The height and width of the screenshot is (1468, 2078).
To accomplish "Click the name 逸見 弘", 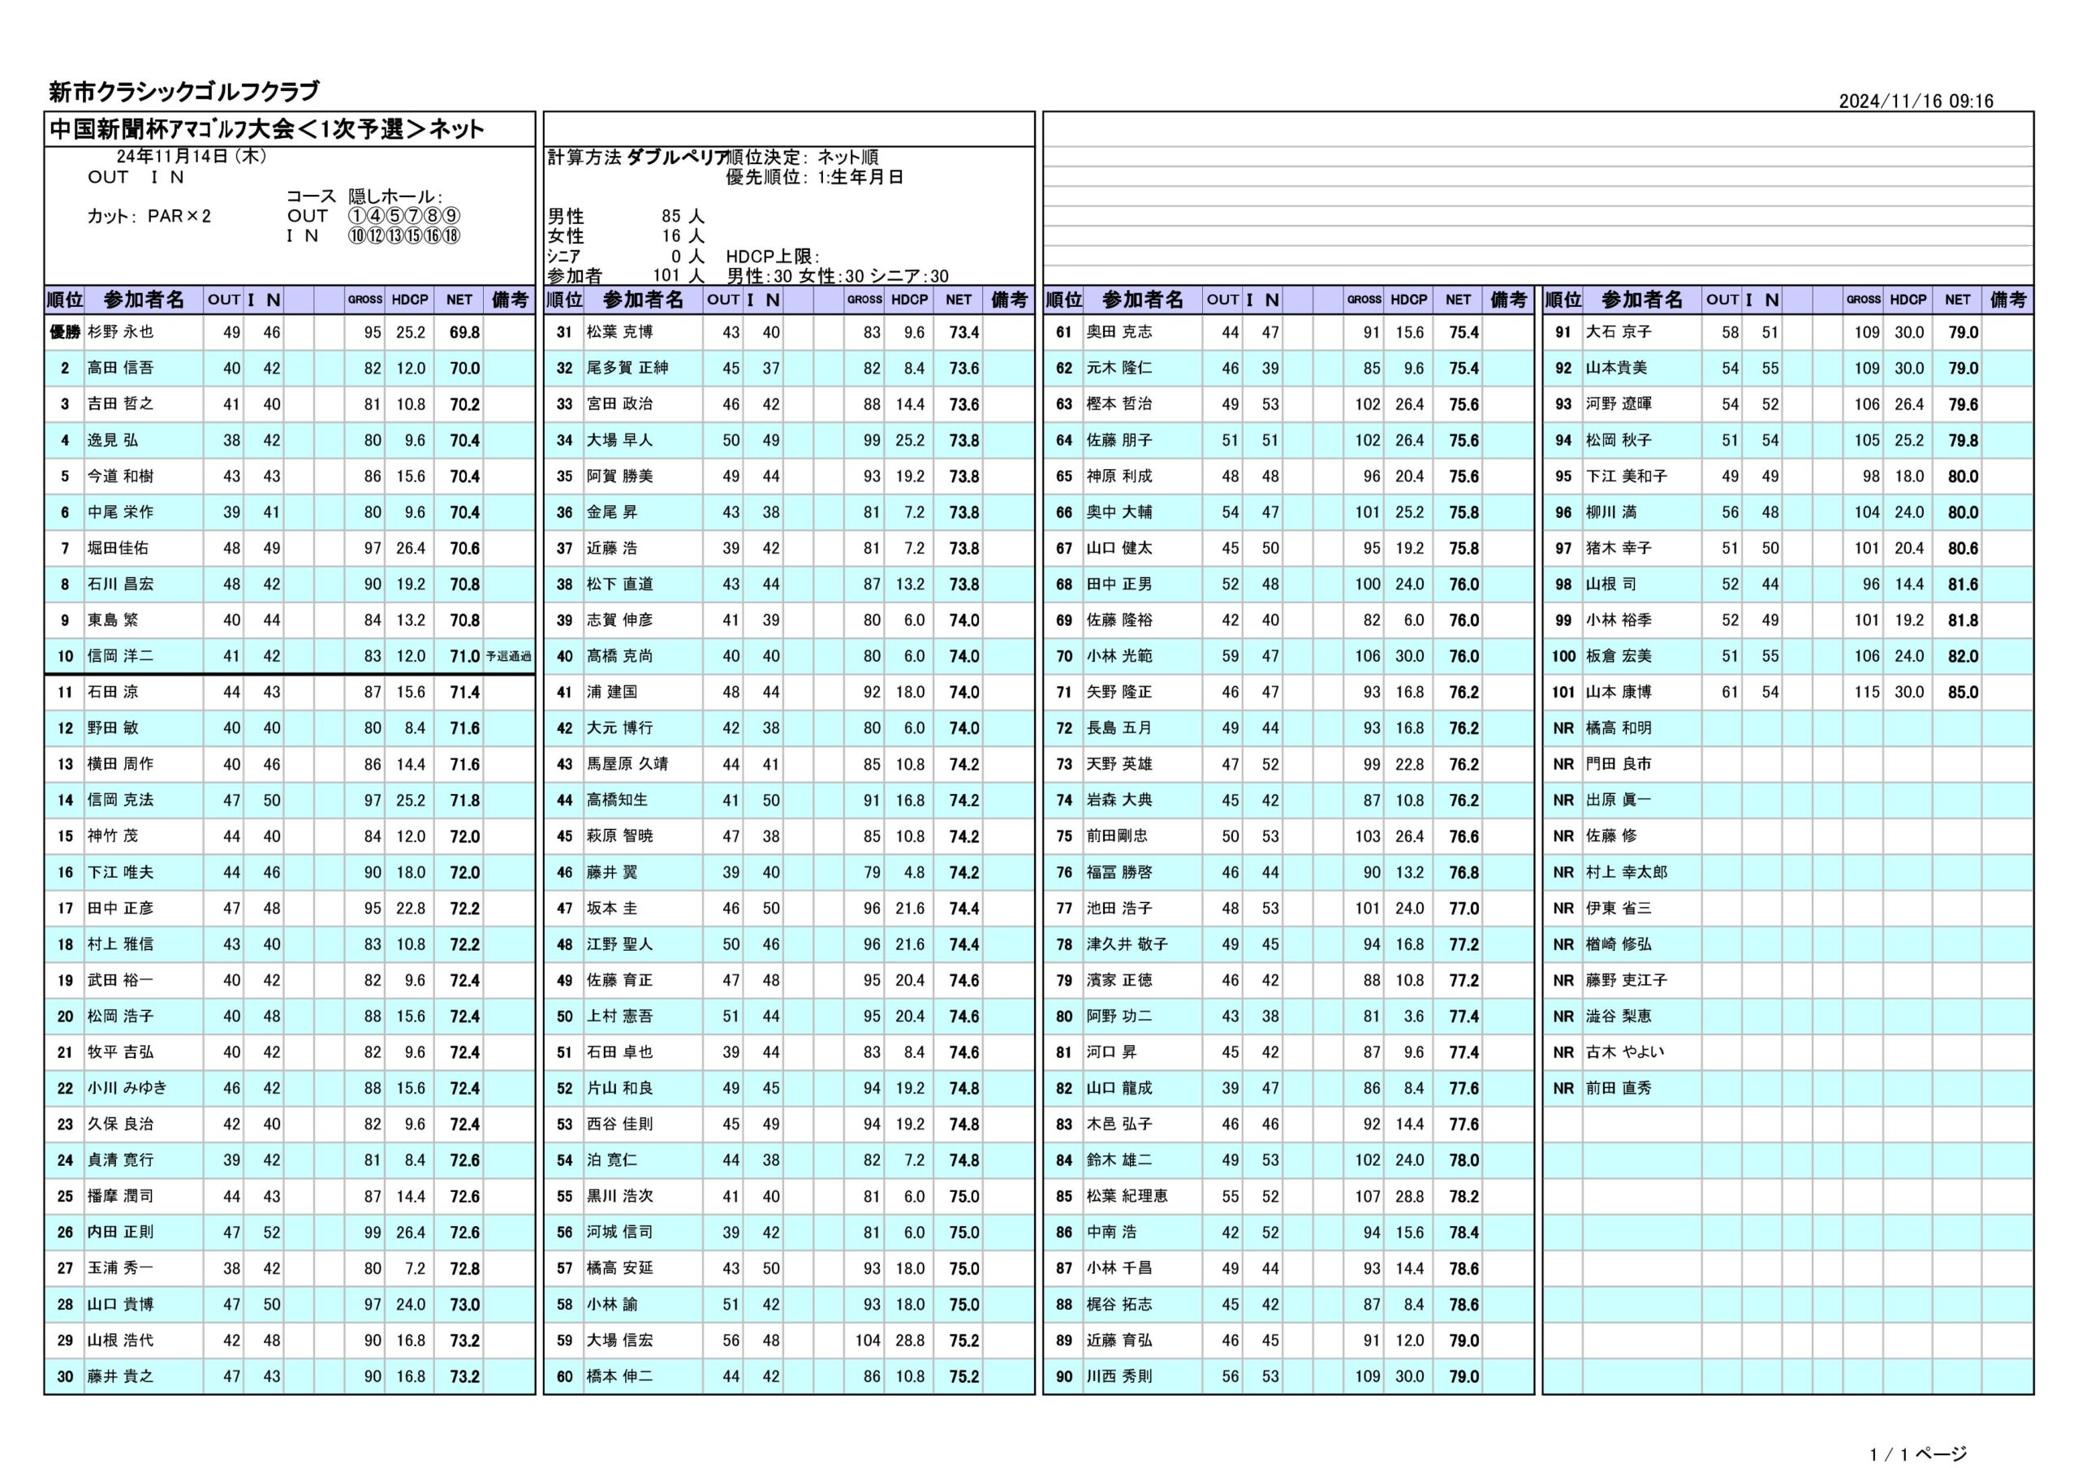I will (112, 441).
